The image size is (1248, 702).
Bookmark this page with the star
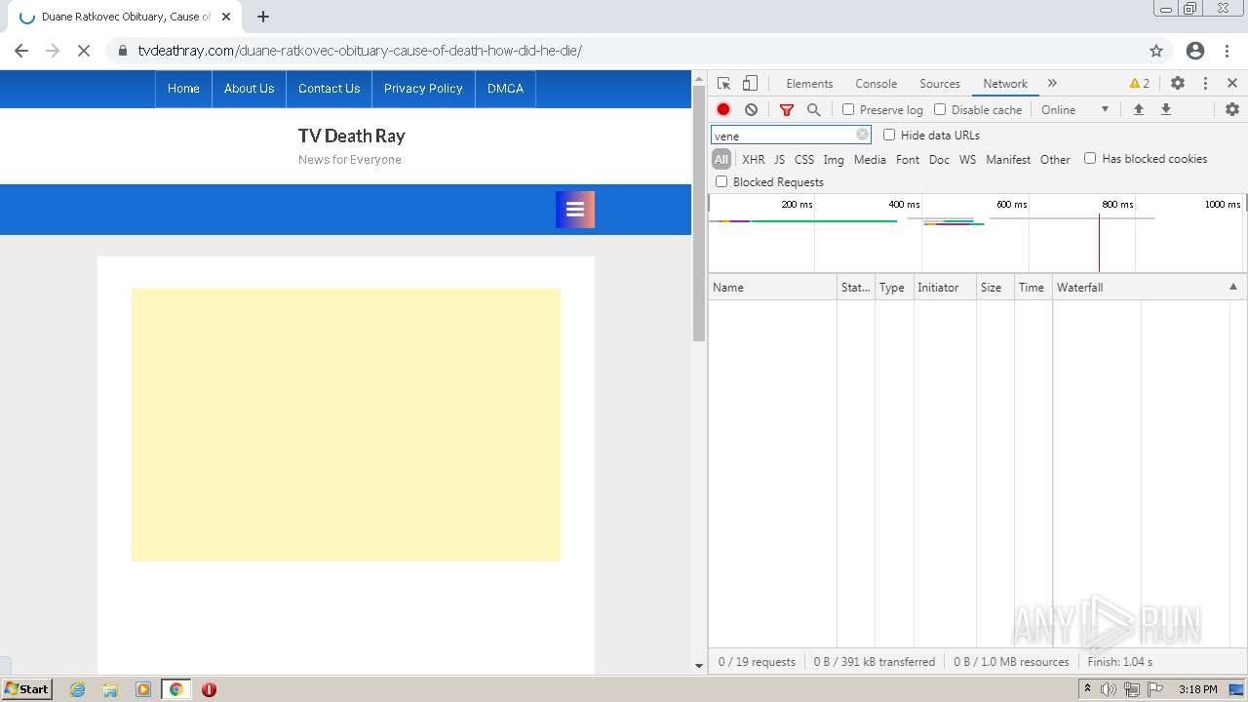pos(1156,51)
